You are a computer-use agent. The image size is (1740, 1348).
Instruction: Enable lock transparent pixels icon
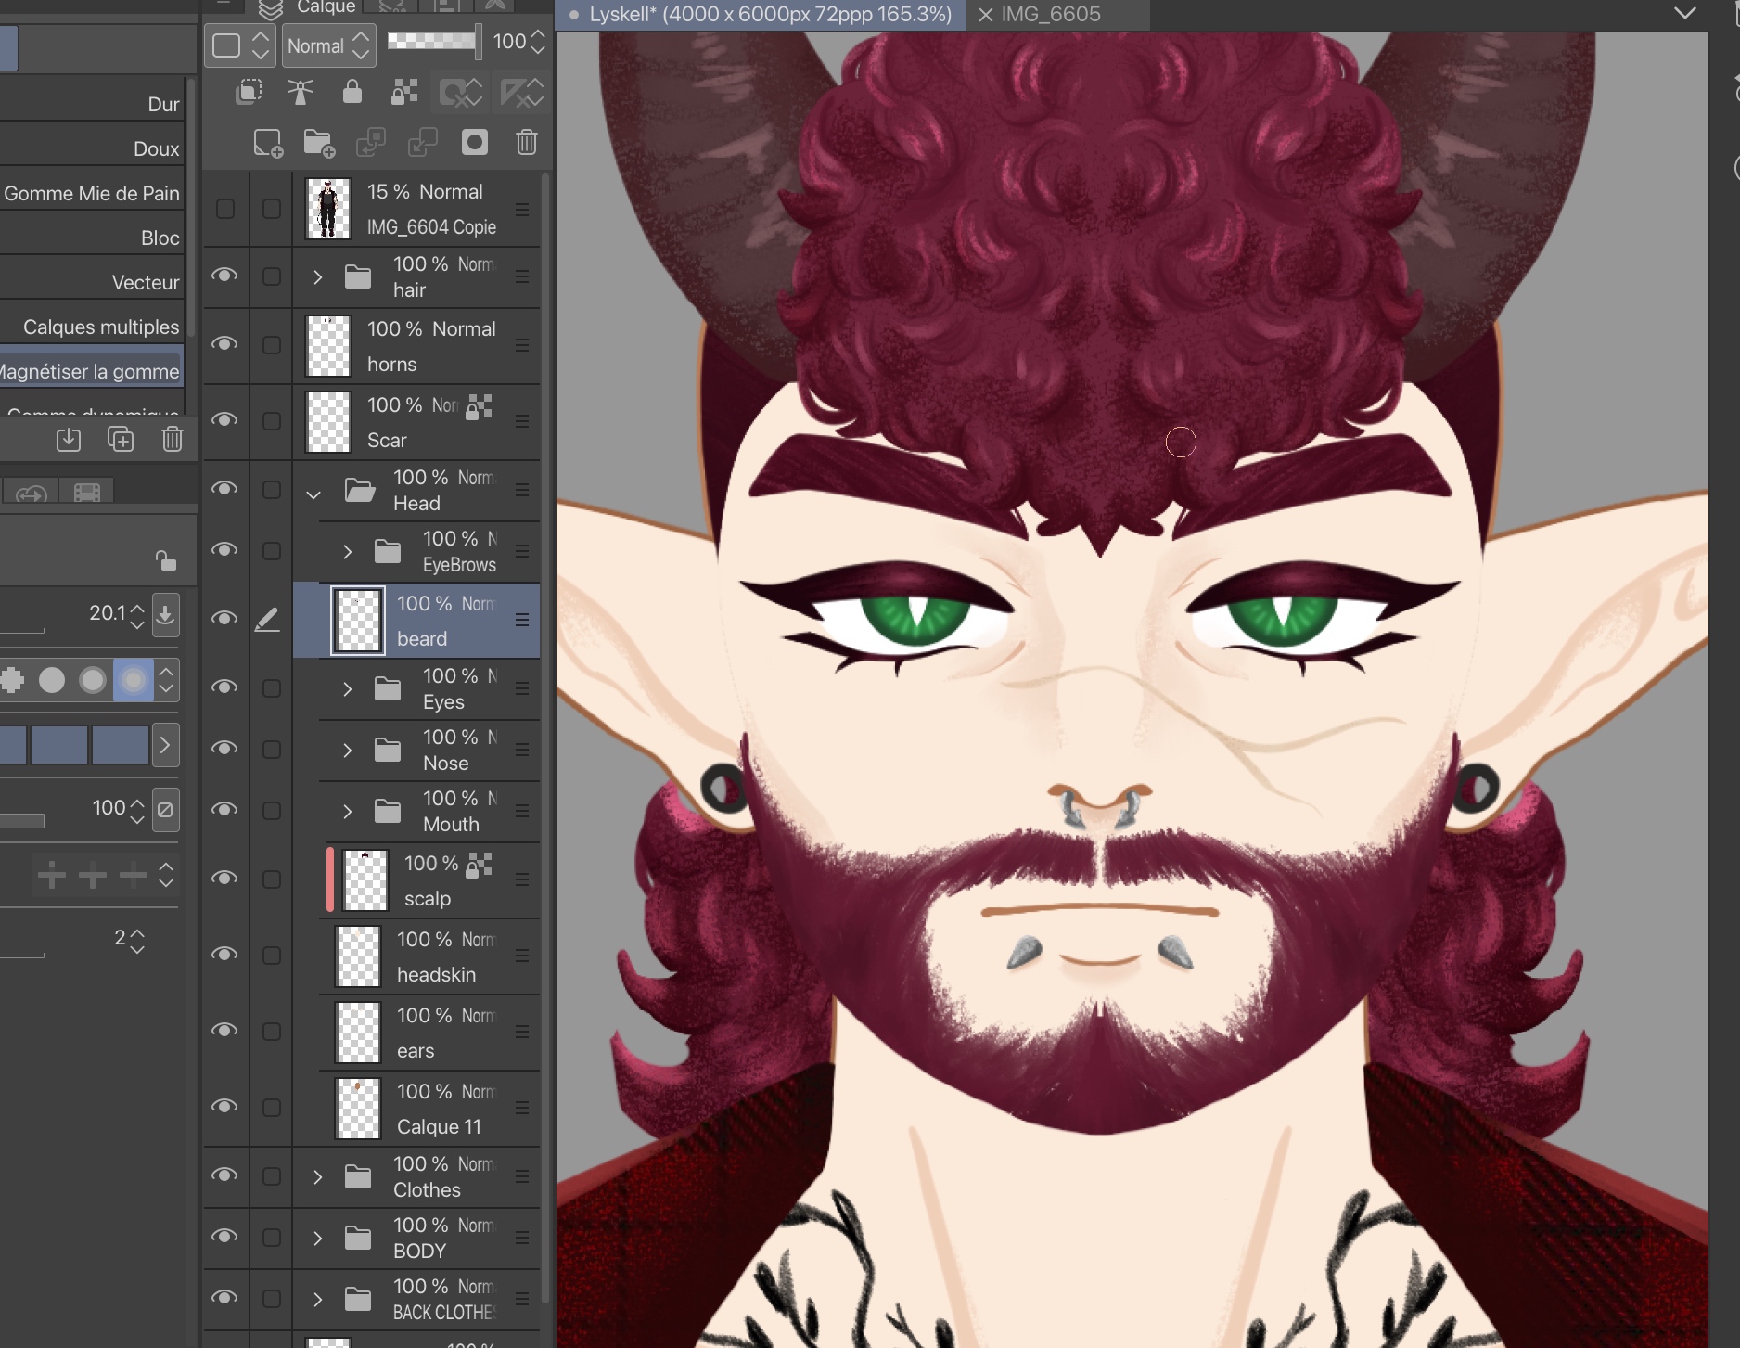pos(403,92)
